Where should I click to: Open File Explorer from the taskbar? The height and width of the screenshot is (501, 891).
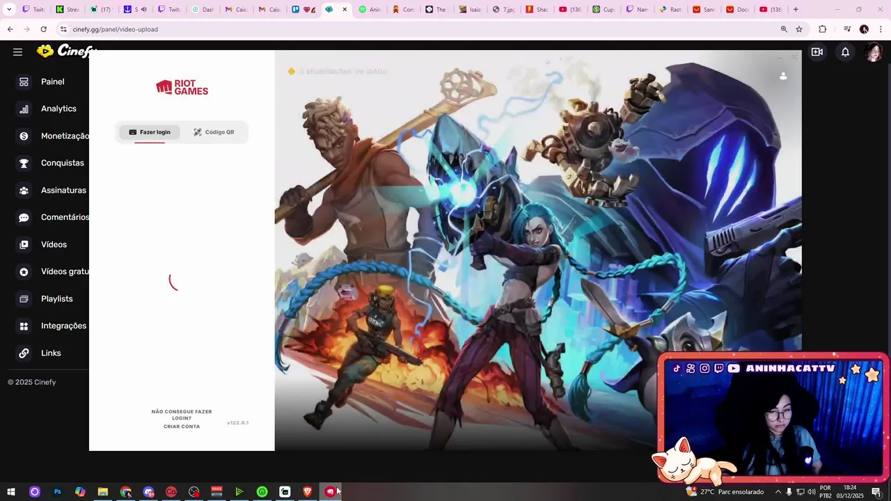(x=103, y=492)
